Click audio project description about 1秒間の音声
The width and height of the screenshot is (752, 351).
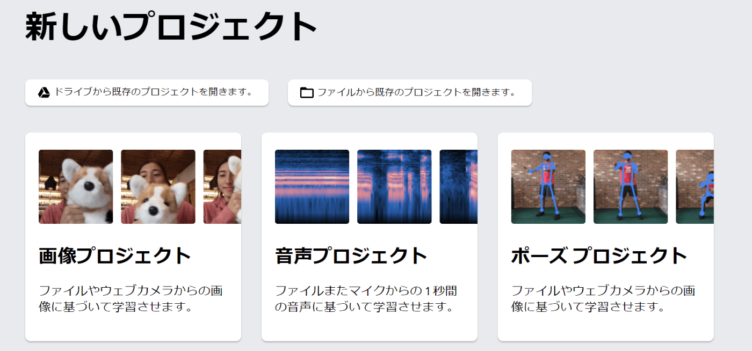(x=367, y=299)
